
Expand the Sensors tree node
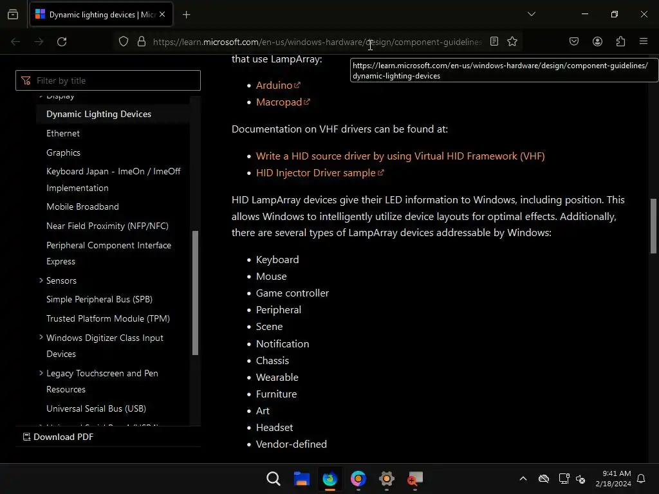(x=41, y=280)
